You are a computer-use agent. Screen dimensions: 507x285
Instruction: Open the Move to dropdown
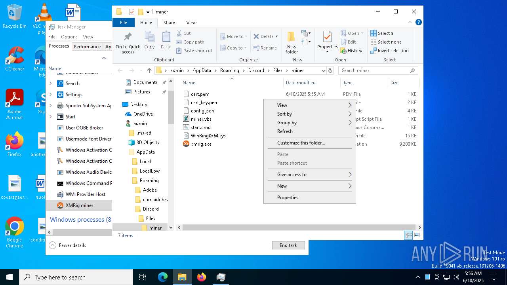[234, 36]
